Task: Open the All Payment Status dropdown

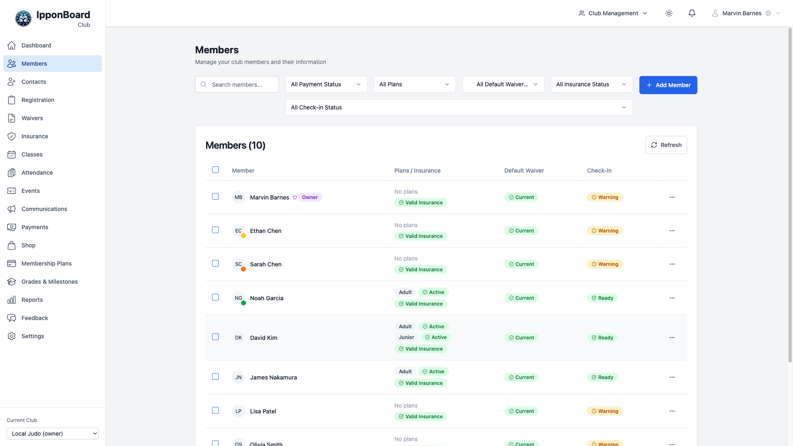Action: (326, 84)
